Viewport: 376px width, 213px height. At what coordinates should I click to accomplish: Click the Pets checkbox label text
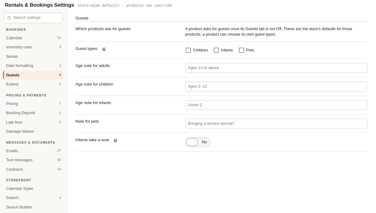pyautogui.click(x=250, y=50)
